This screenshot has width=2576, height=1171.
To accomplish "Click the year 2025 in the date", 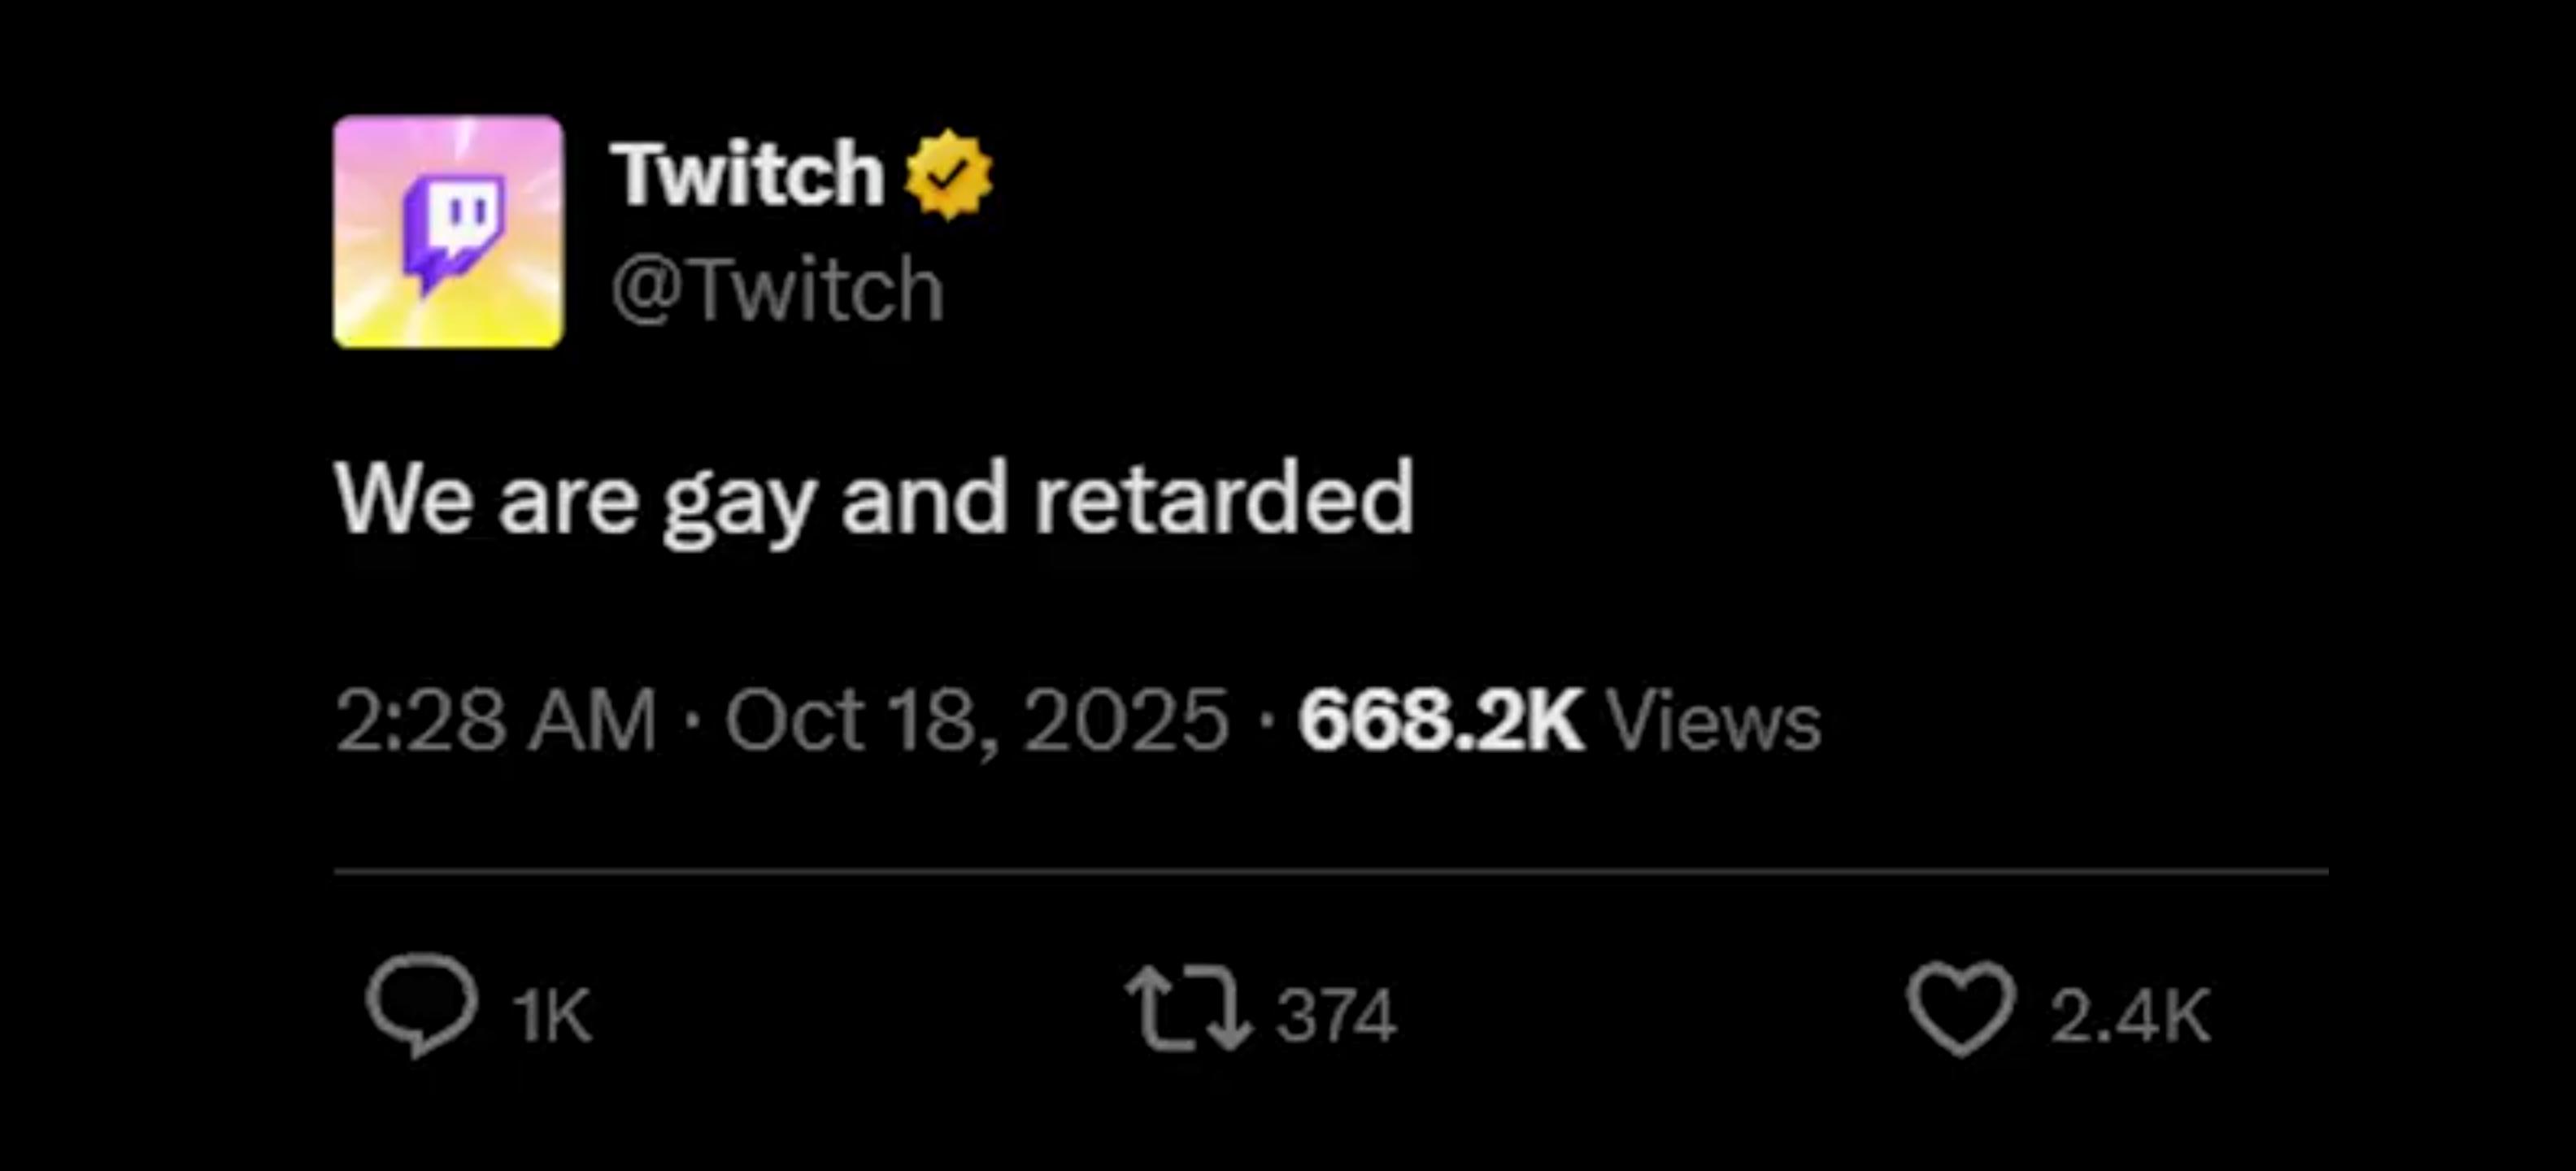I will click(1126, 721).
